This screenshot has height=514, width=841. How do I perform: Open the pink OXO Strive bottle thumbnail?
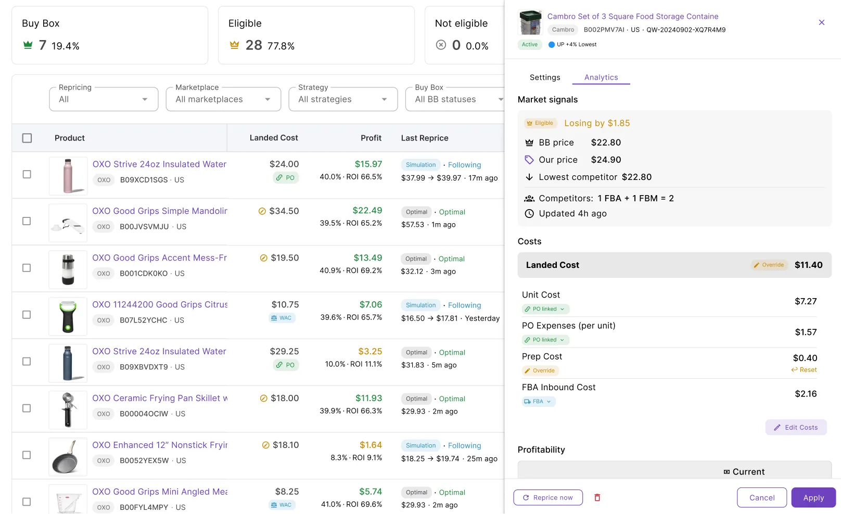[x=68, y=176]
